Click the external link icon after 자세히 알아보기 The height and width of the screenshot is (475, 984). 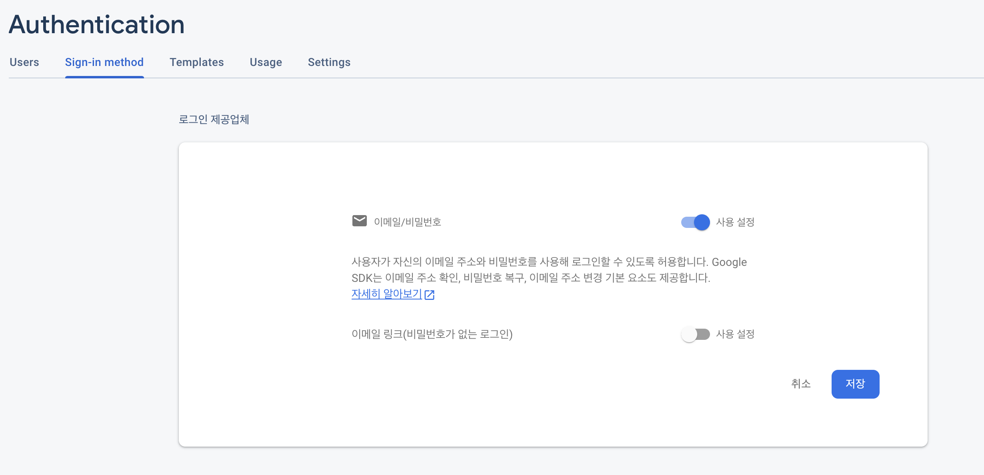[x=430, y=295]
